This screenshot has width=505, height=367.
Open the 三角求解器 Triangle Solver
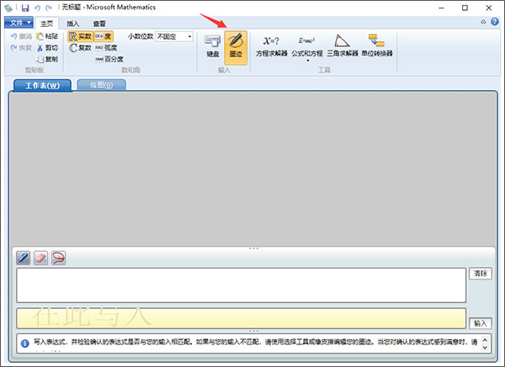343,46
